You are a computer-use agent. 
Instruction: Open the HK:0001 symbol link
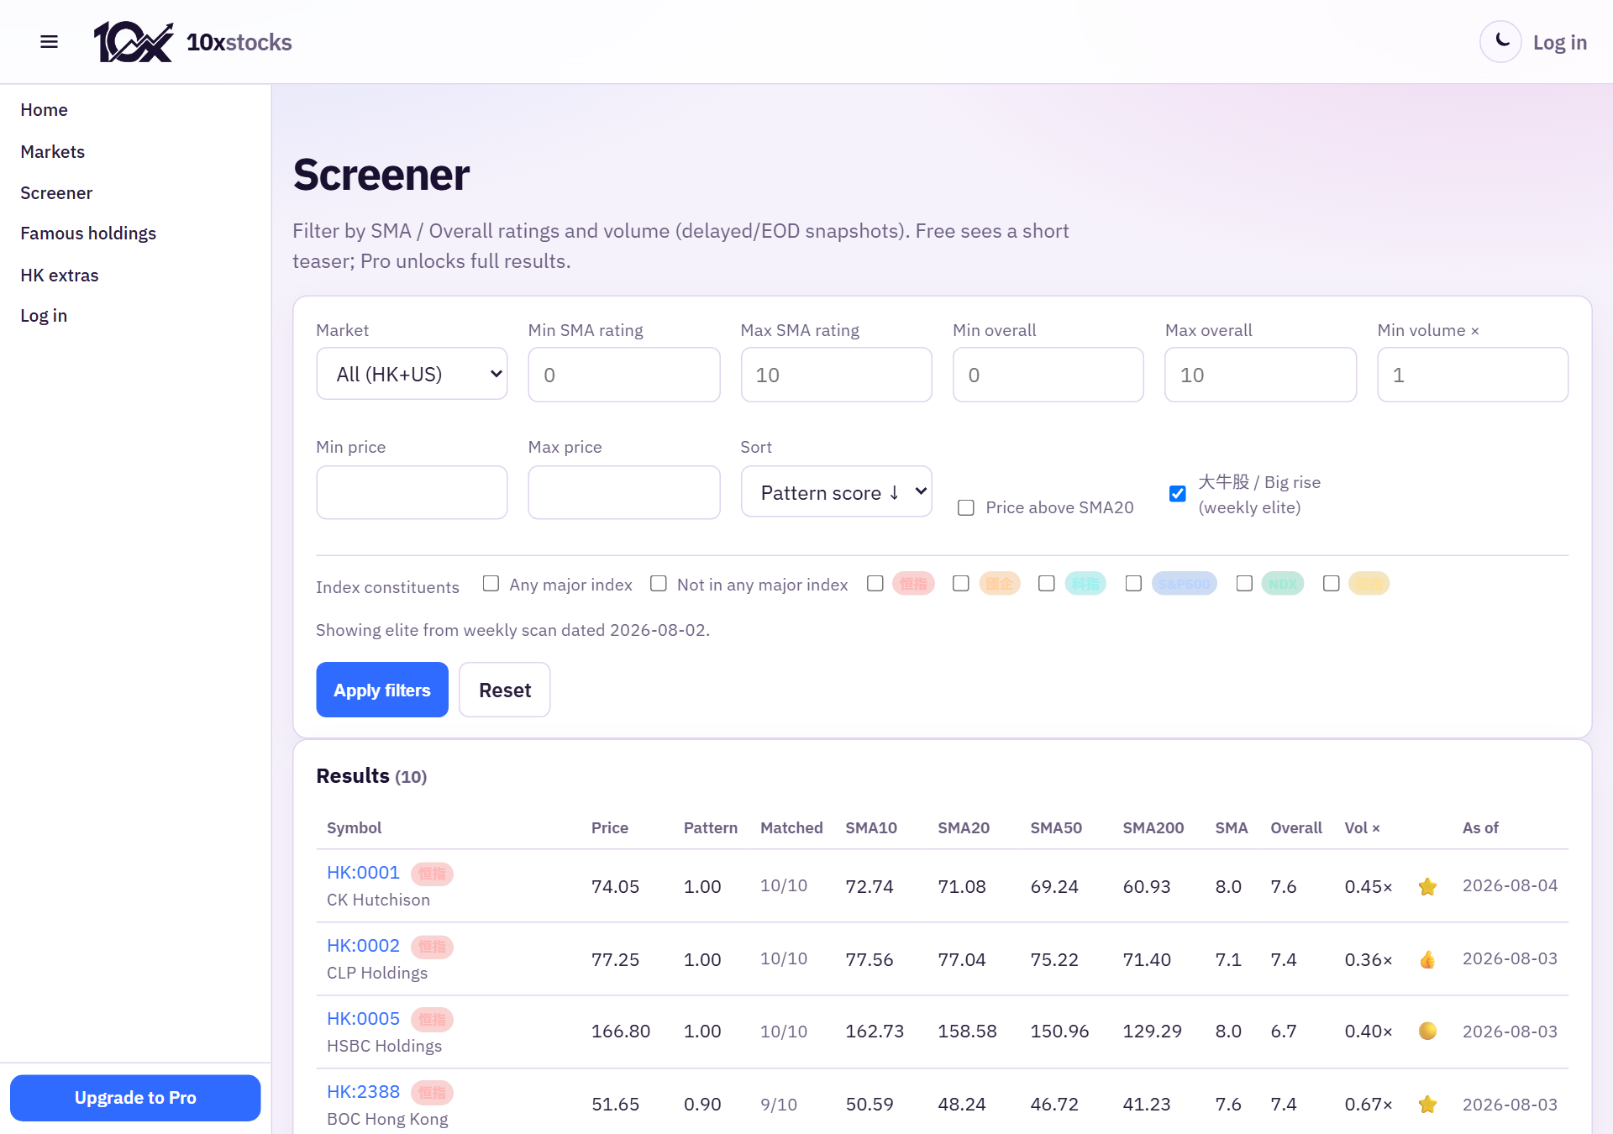[x=363, y=873]
